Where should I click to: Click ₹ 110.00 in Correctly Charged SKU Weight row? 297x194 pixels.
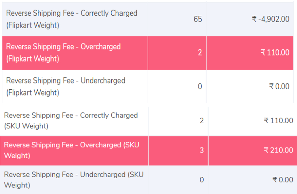(x=278, y=121)
